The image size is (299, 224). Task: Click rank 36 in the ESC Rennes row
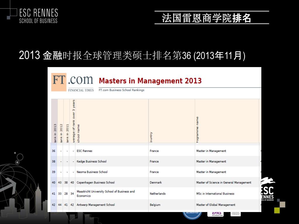pos(54,151)
